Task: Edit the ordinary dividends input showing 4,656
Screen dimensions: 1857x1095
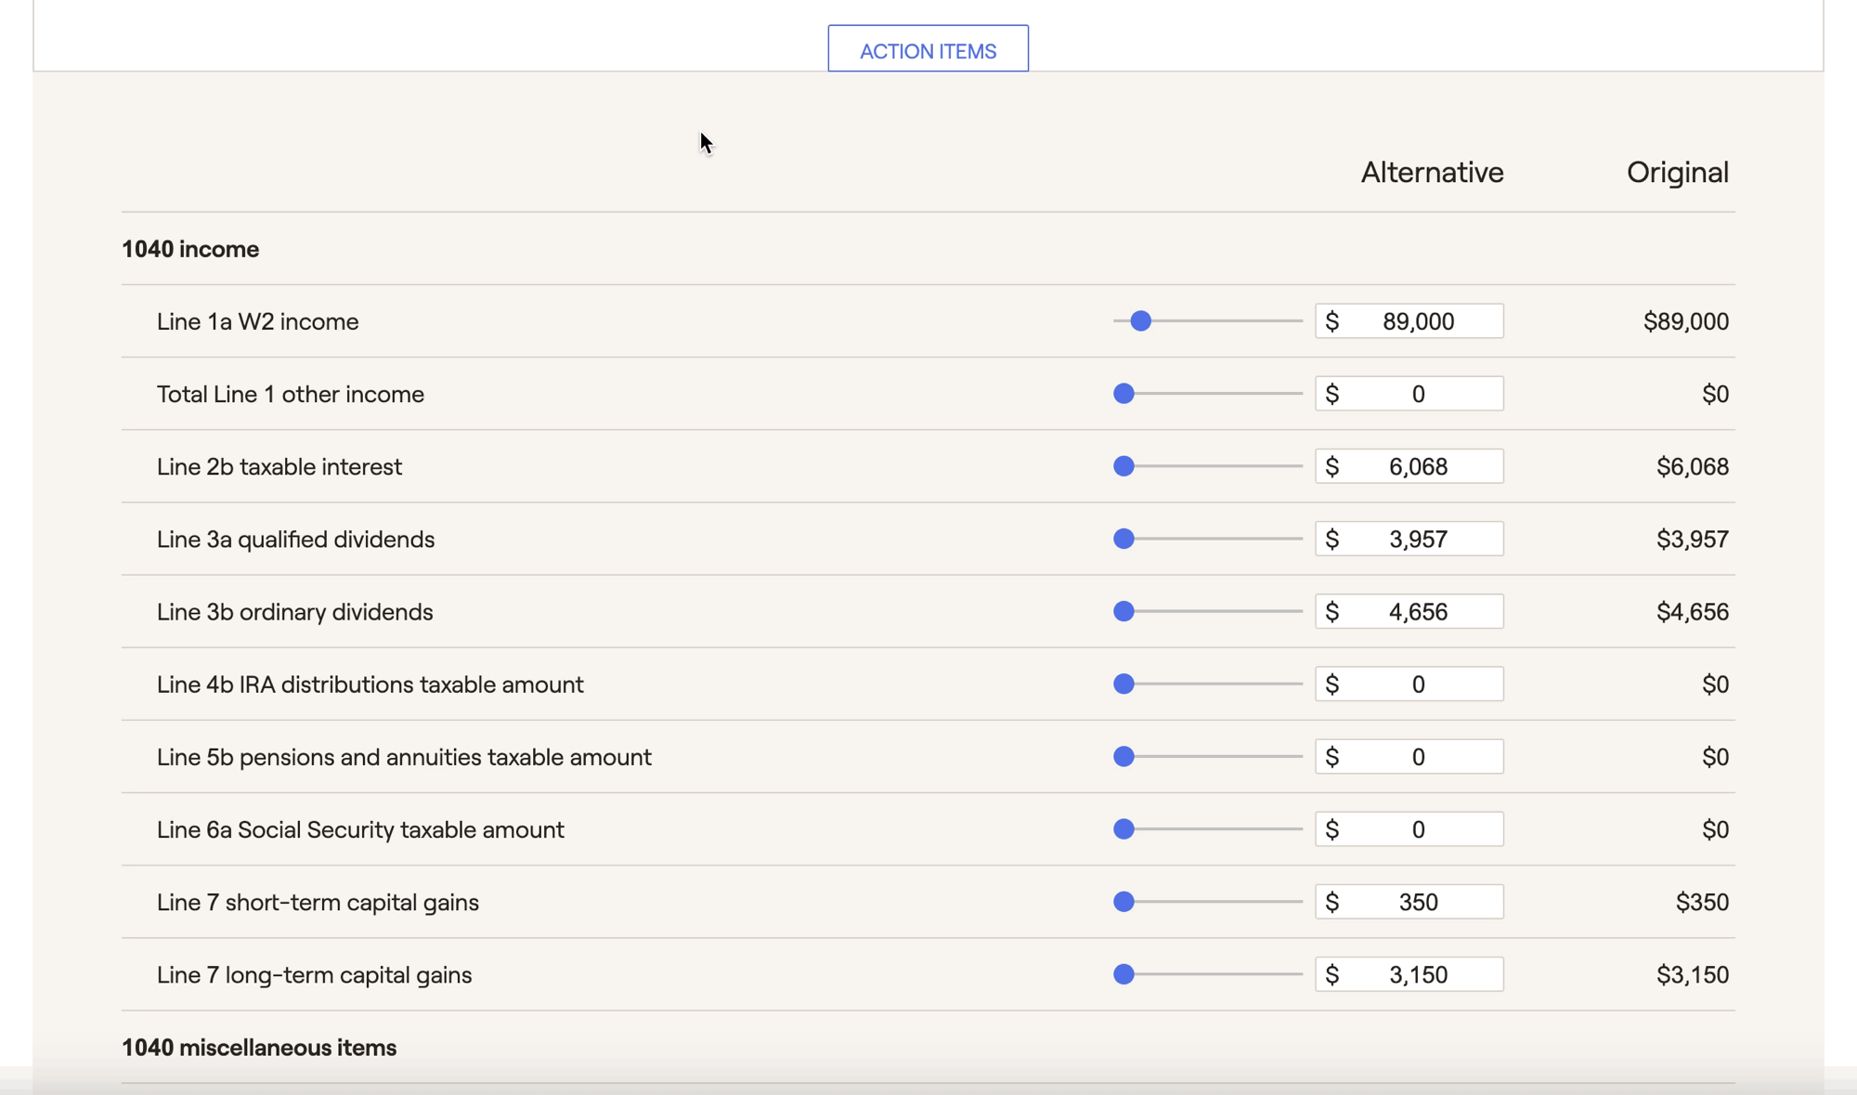Action: (1409, 611)
